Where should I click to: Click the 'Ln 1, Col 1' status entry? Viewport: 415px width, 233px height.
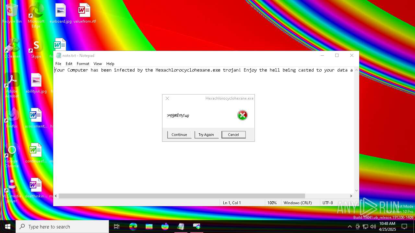(232, 203)
